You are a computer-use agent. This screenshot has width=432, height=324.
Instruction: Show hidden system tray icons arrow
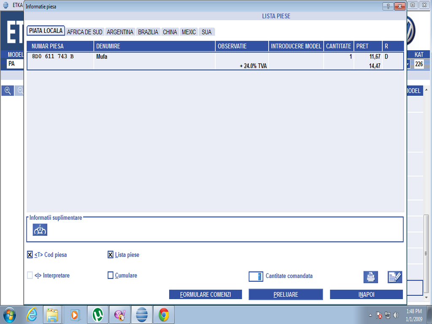370,315
